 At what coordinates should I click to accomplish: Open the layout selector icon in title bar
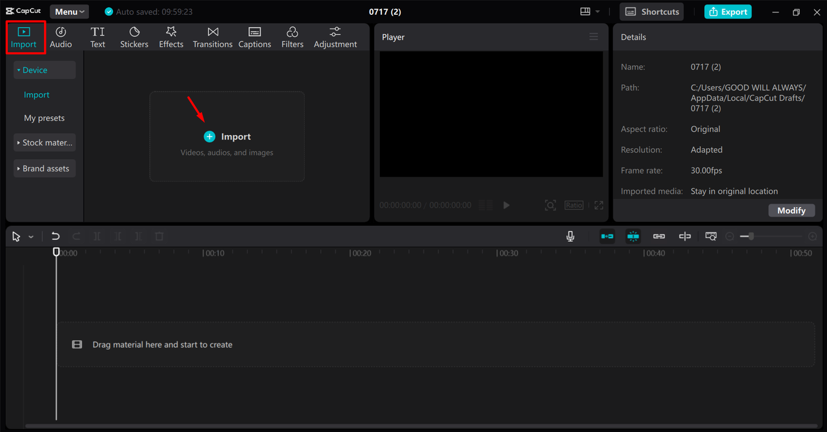pos(585,12)
